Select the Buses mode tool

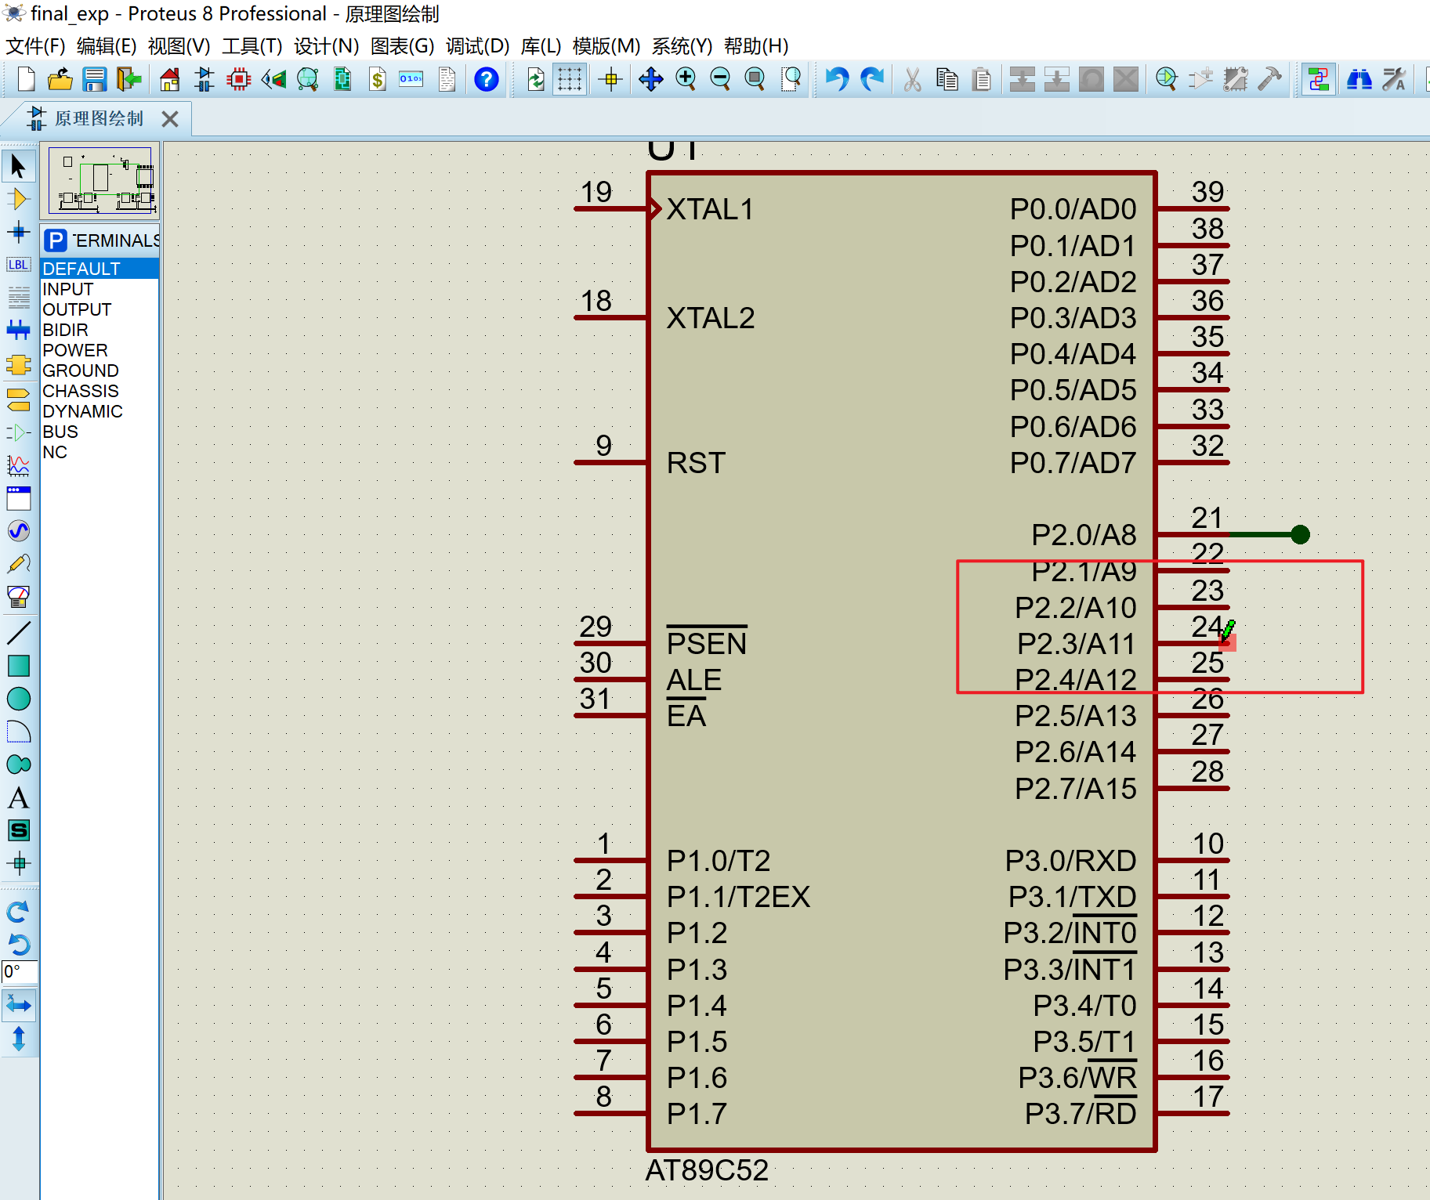[x=19, y=331]
